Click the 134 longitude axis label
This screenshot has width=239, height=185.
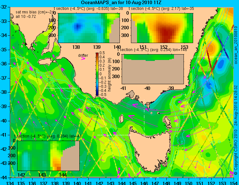[x=10, y=183]
